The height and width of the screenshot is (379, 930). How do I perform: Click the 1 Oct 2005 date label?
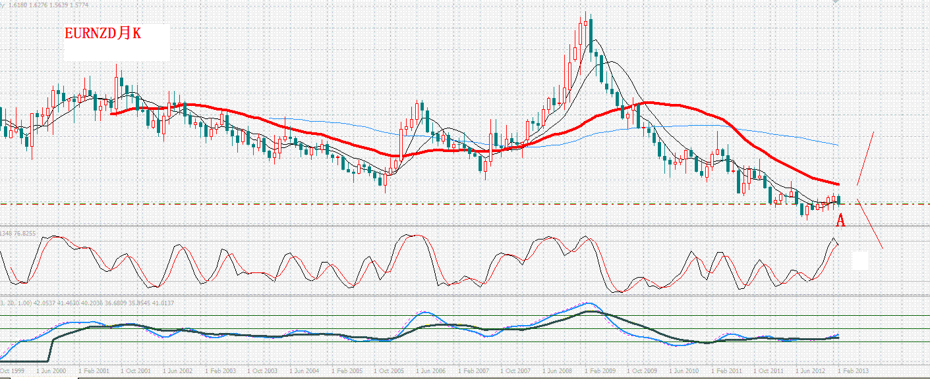[389, 371]
